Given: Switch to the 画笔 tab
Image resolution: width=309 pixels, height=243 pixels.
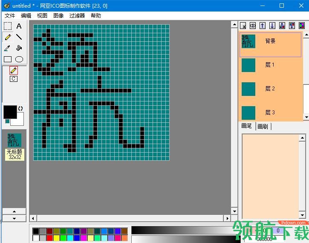Looking at the screenshot, I should 246,126.
